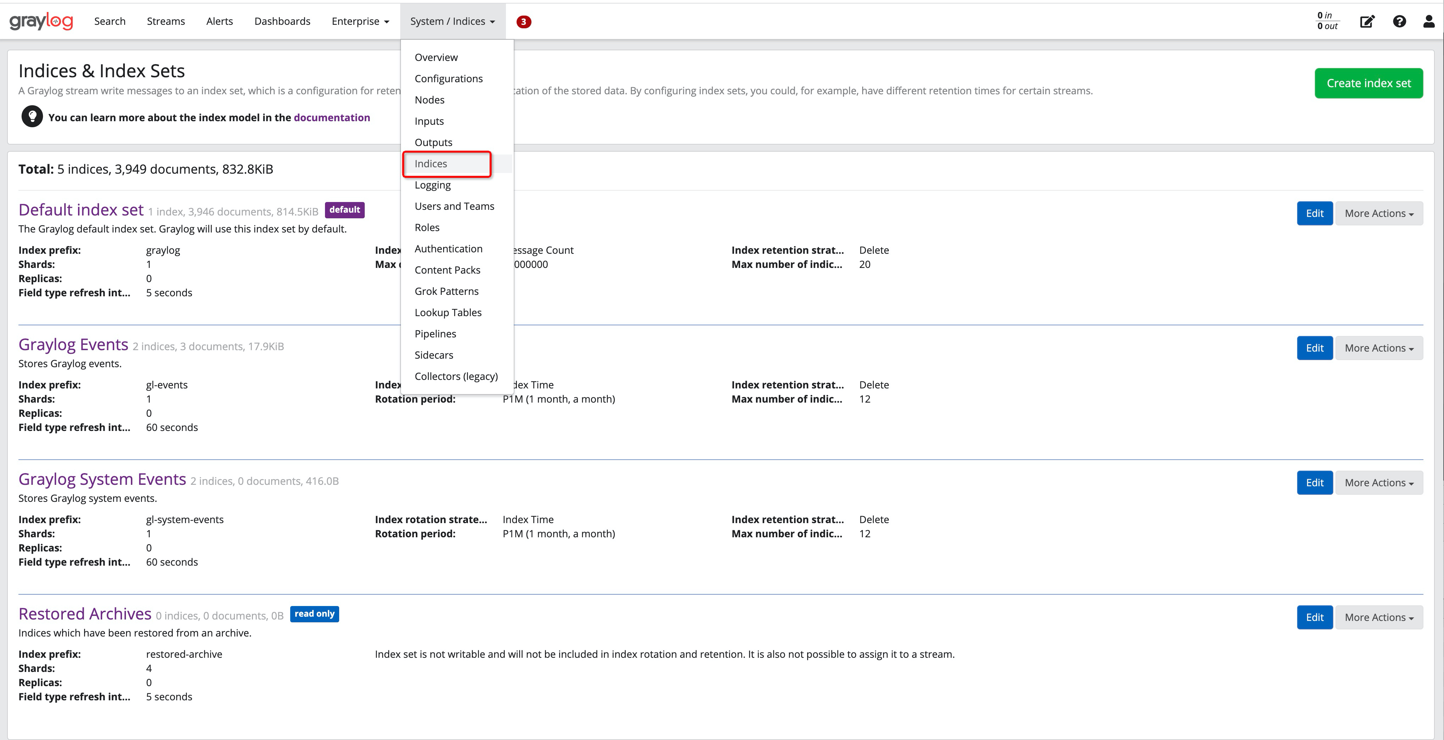This screenshot has width=1444, height=740.
Task: Click the Graylog logo
Action: [42, 21]
